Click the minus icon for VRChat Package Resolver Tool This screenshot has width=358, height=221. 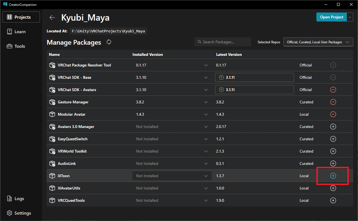tap(333, 65)
